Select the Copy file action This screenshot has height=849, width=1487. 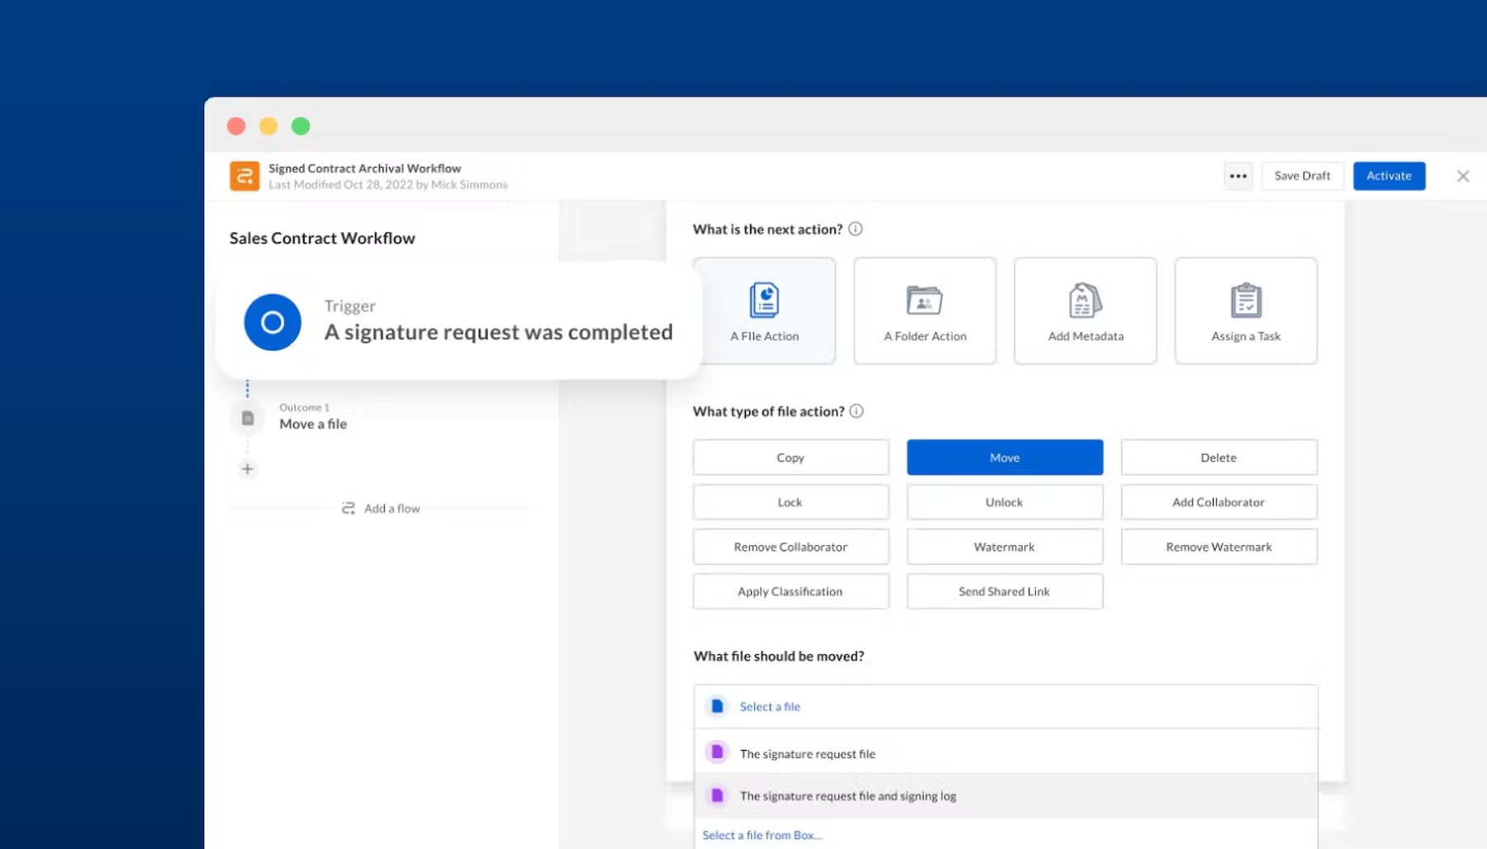(x=791, y=458)
